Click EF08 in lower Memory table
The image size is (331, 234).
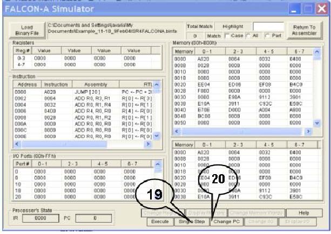click(x=266, y=178)
